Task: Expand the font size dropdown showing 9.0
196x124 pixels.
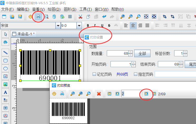Action: [x=79, y=26]
